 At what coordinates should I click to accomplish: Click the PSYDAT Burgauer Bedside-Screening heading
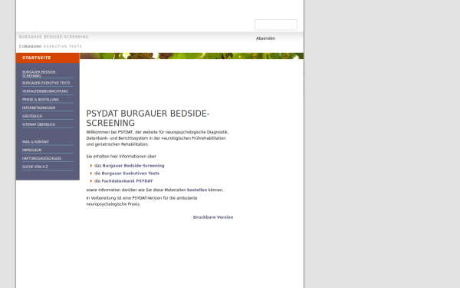[148, 118]
